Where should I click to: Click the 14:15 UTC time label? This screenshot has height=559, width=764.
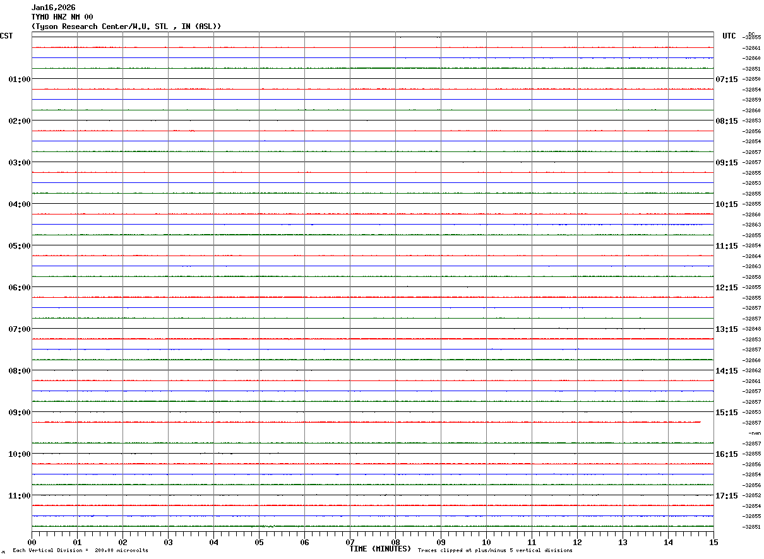tap(726, 370)
